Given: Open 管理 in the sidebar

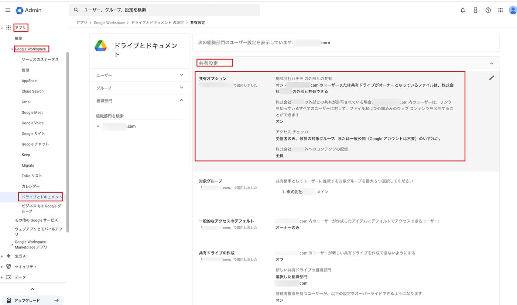Looking at the screenshot, I should [x=25, y=70].
